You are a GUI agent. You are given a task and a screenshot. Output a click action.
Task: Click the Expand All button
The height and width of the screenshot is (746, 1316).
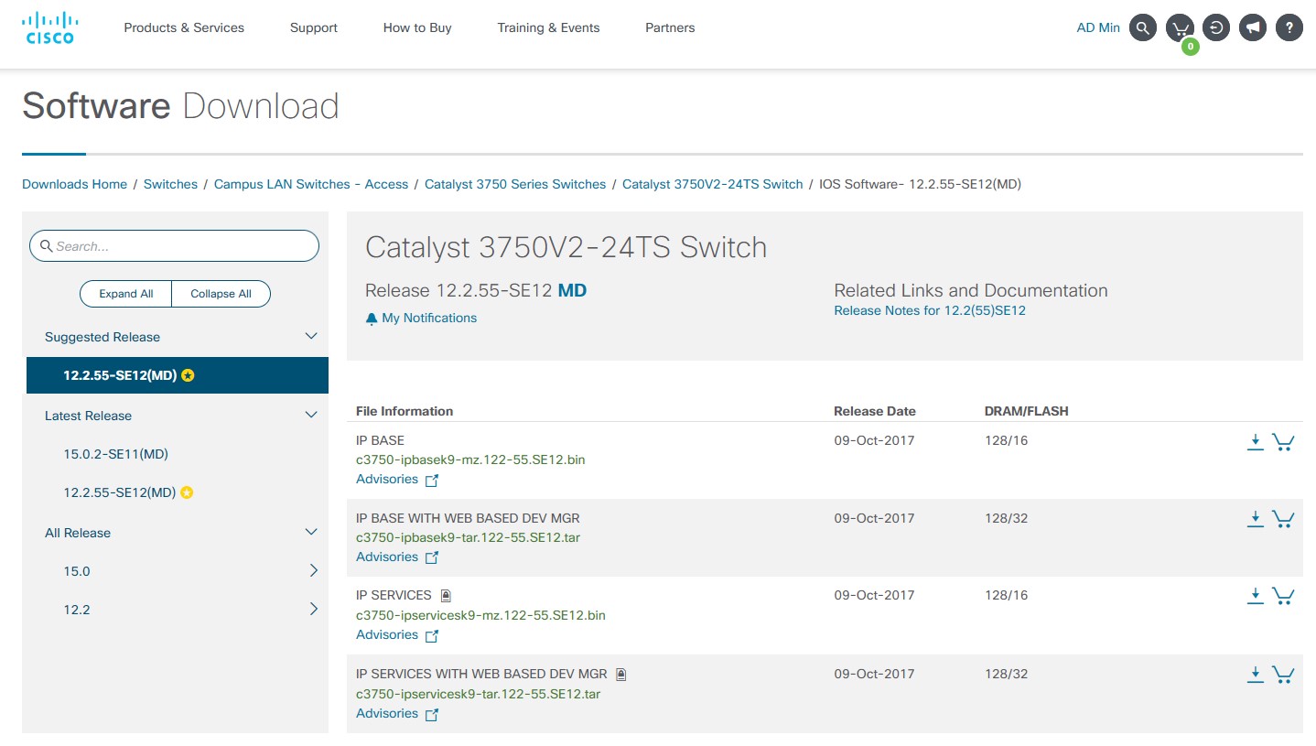(126, 294)
